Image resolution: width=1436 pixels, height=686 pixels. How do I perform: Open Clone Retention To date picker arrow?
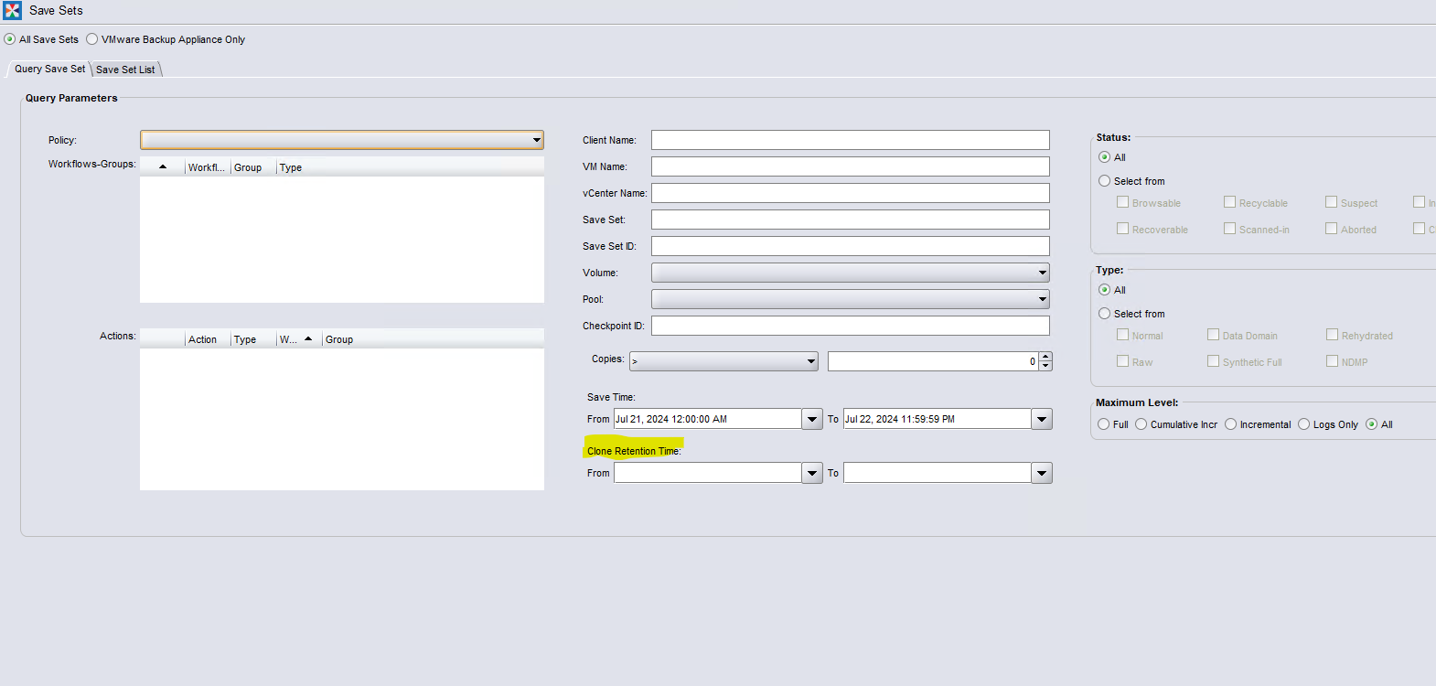tap(1042, 473)
